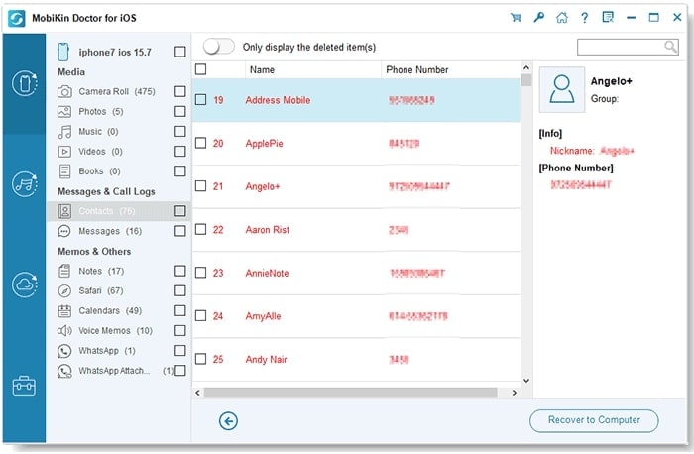Click the horizontal scroll right arrow
This screenshot has height=454, width=694.
point(514,393)
